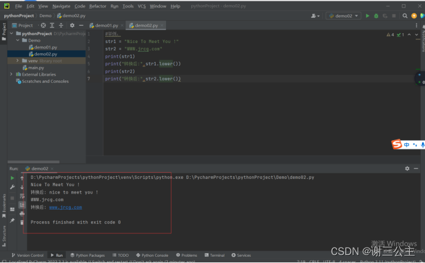Collapse all in Project panel
The height and width of the screenshot is (263, 425).
61,25
